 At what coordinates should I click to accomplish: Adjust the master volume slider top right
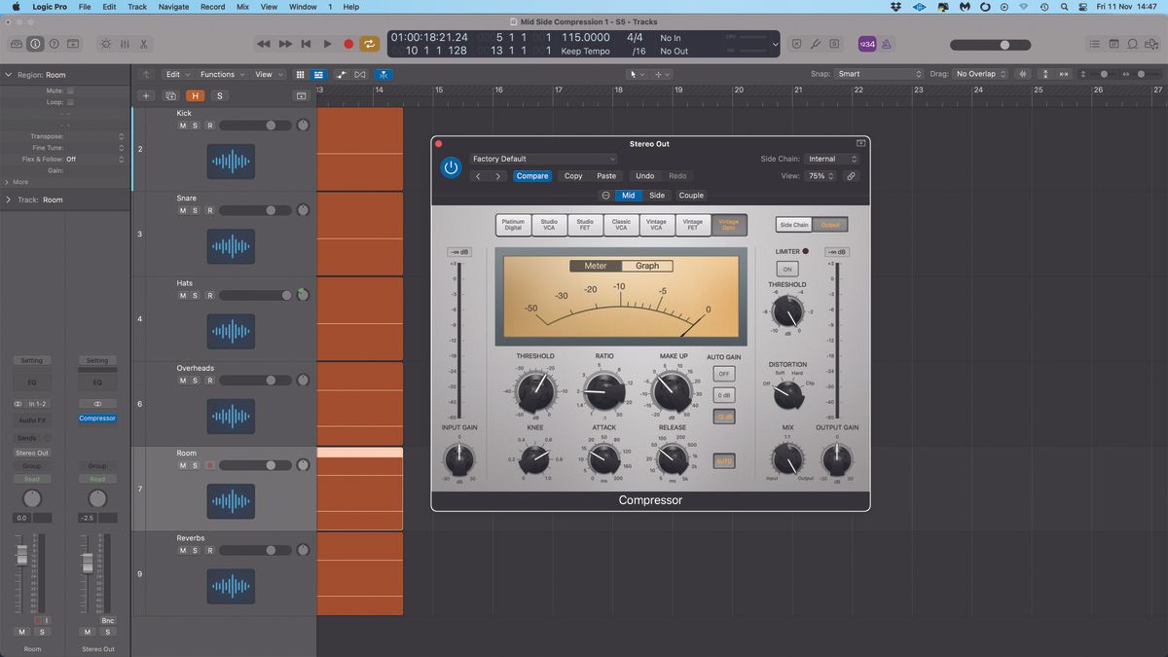click(1003, 45)
